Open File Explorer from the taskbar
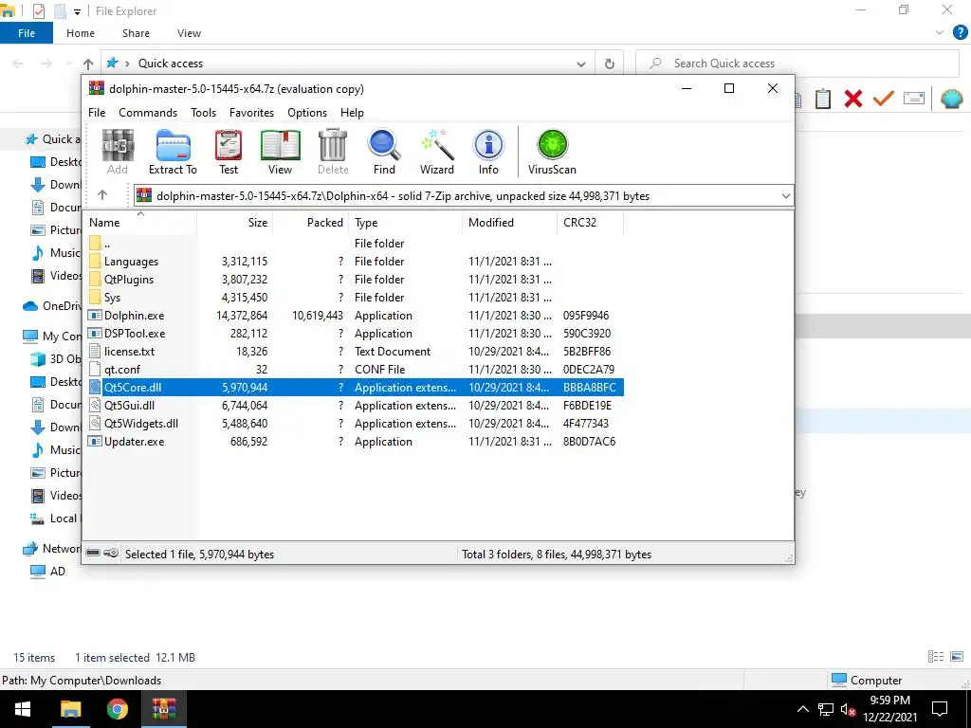This screenshot has width=971, height=728. [70, 709]
